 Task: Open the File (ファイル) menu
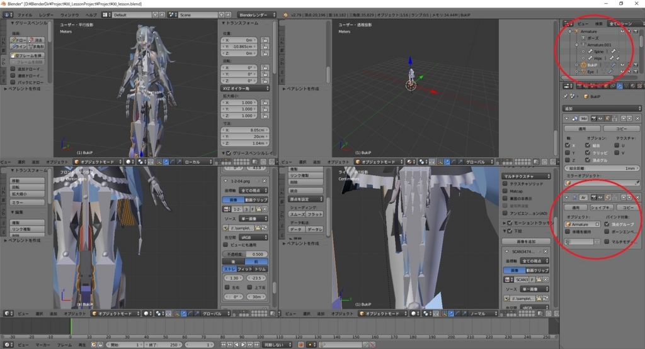pos(25,15)
